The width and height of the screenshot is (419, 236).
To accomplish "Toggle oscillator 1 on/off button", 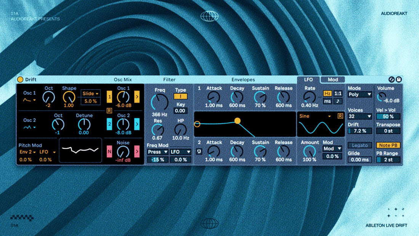I will (x=109, y=97).
